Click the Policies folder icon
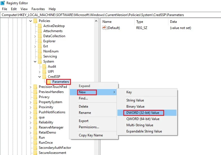The height and width of the screenshot is (155, 221). pos(35,21)
